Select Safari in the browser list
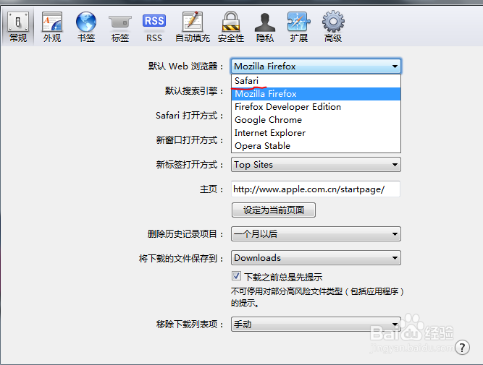This screenshot has width=483, height=365. [x=316, y=81]
